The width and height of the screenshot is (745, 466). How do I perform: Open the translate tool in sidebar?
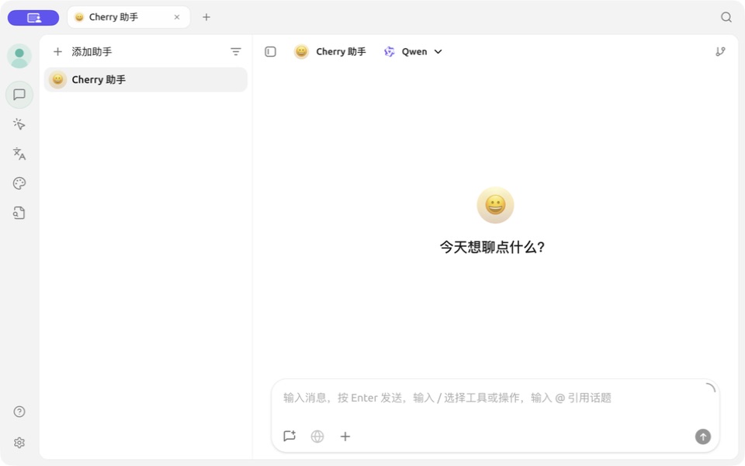pos(19,154)
